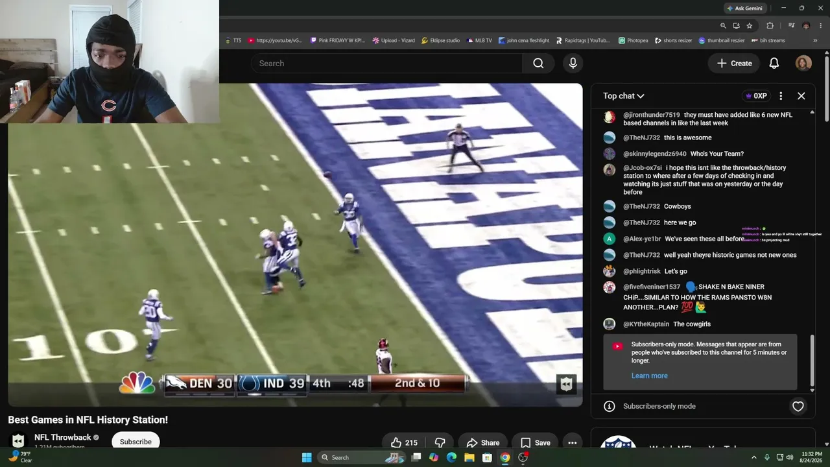Click chat username @skinnylegendz6940

[655, 154]
